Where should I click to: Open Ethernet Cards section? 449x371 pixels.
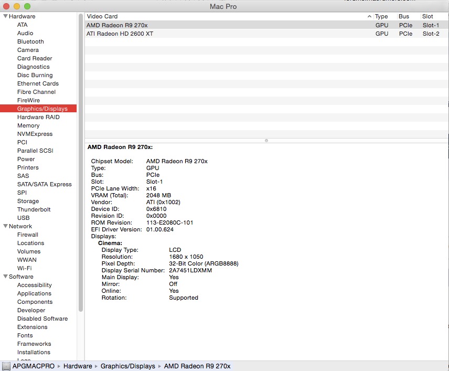click(x=38, y=83)
